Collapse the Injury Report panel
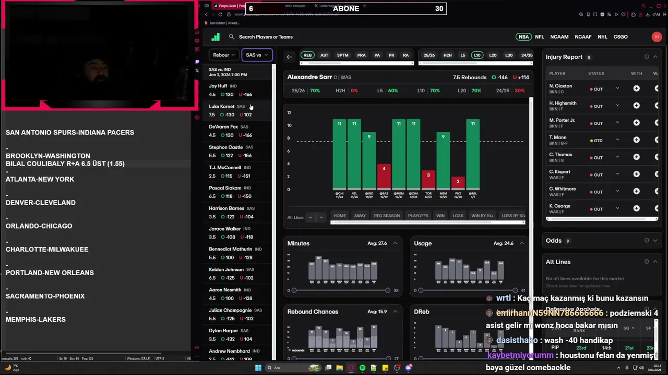Viewport: 668px width, 375px height. (x=655, y=57)
